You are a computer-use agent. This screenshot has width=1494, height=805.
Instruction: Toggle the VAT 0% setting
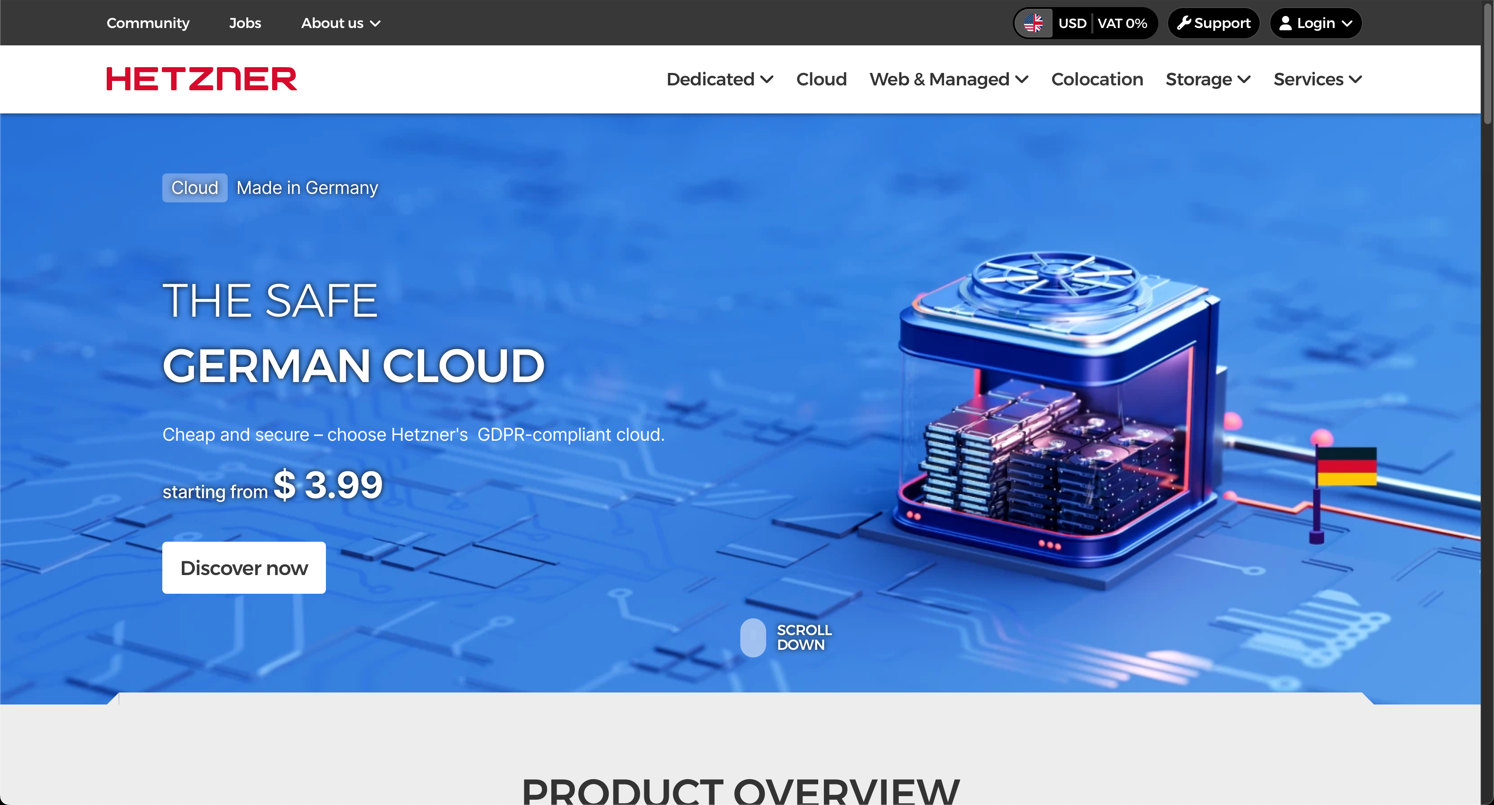[1122, 23]
